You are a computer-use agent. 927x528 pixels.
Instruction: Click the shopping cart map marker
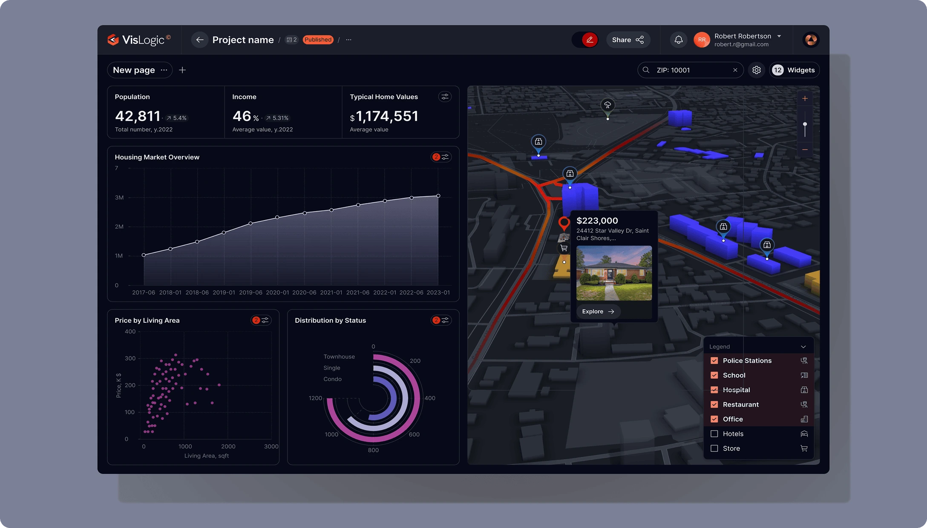pyautogui.click(x=564, y=248)
